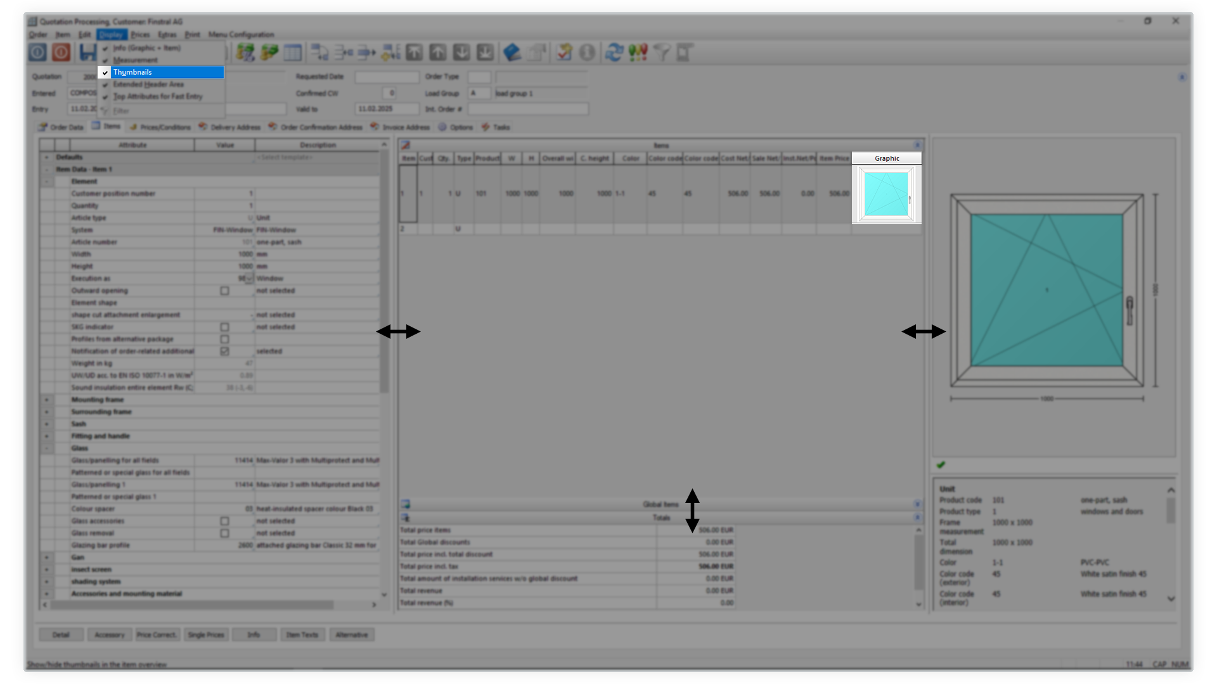Open the Extras menu
The image size is (1217, 684).
point(167,35)
